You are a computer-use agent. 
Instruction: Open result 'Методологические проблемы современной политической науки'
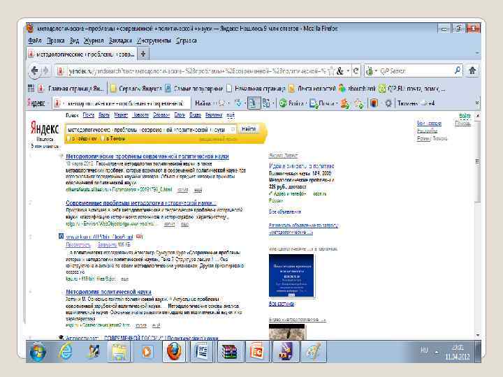click(x=147, y=156)
